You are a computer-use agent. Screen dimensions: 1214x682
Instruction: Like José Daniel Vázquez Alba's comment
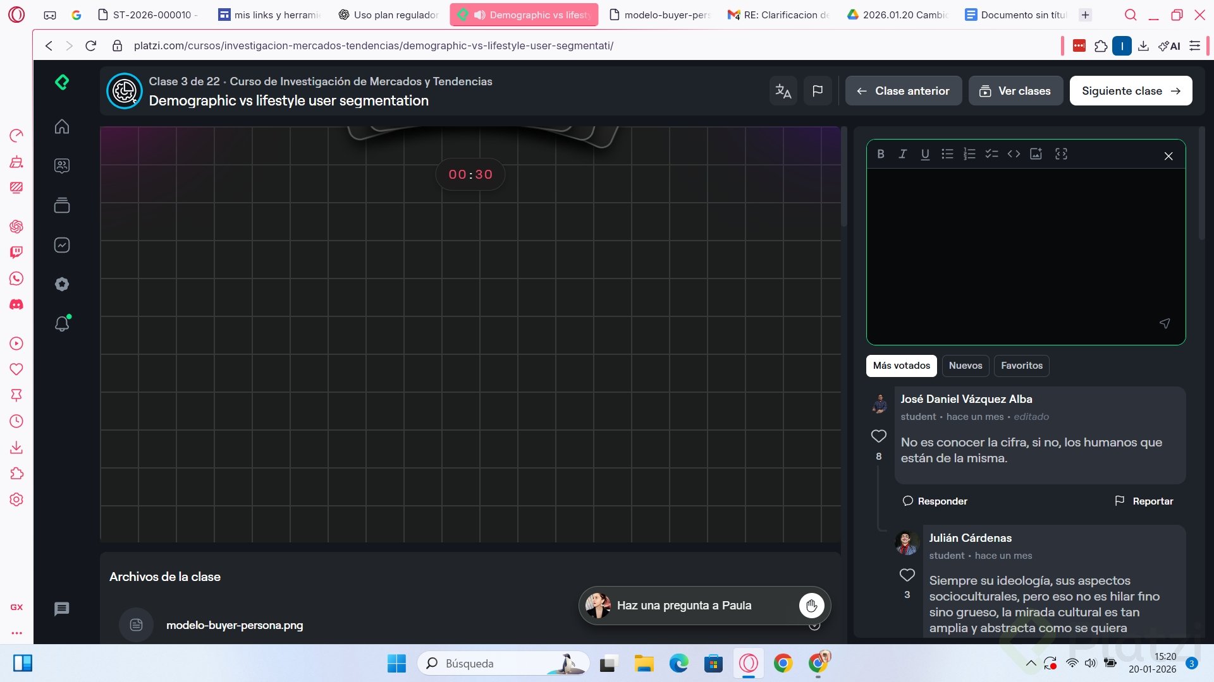(878, 436)
